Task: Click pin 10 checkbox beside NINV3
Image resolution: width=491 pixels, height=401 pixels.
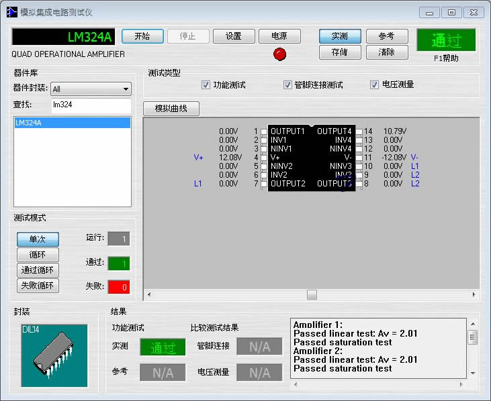Action: click(359, 166)
